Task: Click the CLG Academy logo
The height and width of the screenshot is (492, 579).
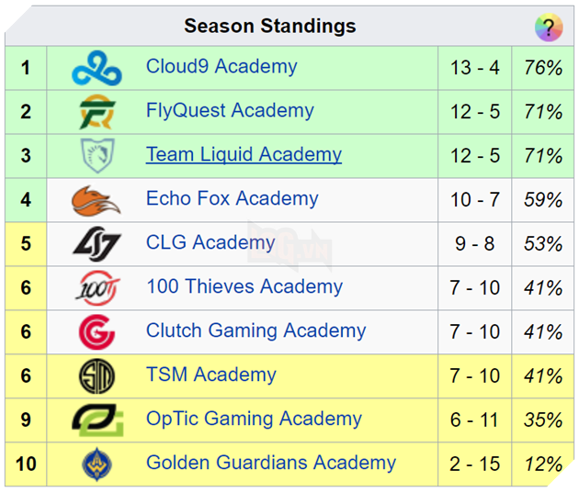Action: (96, 243)
